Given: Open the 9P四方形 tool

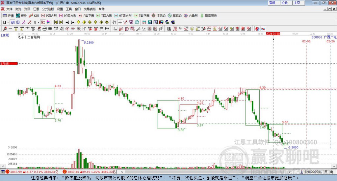Looking at the screenshot, I should coord(68,16).
